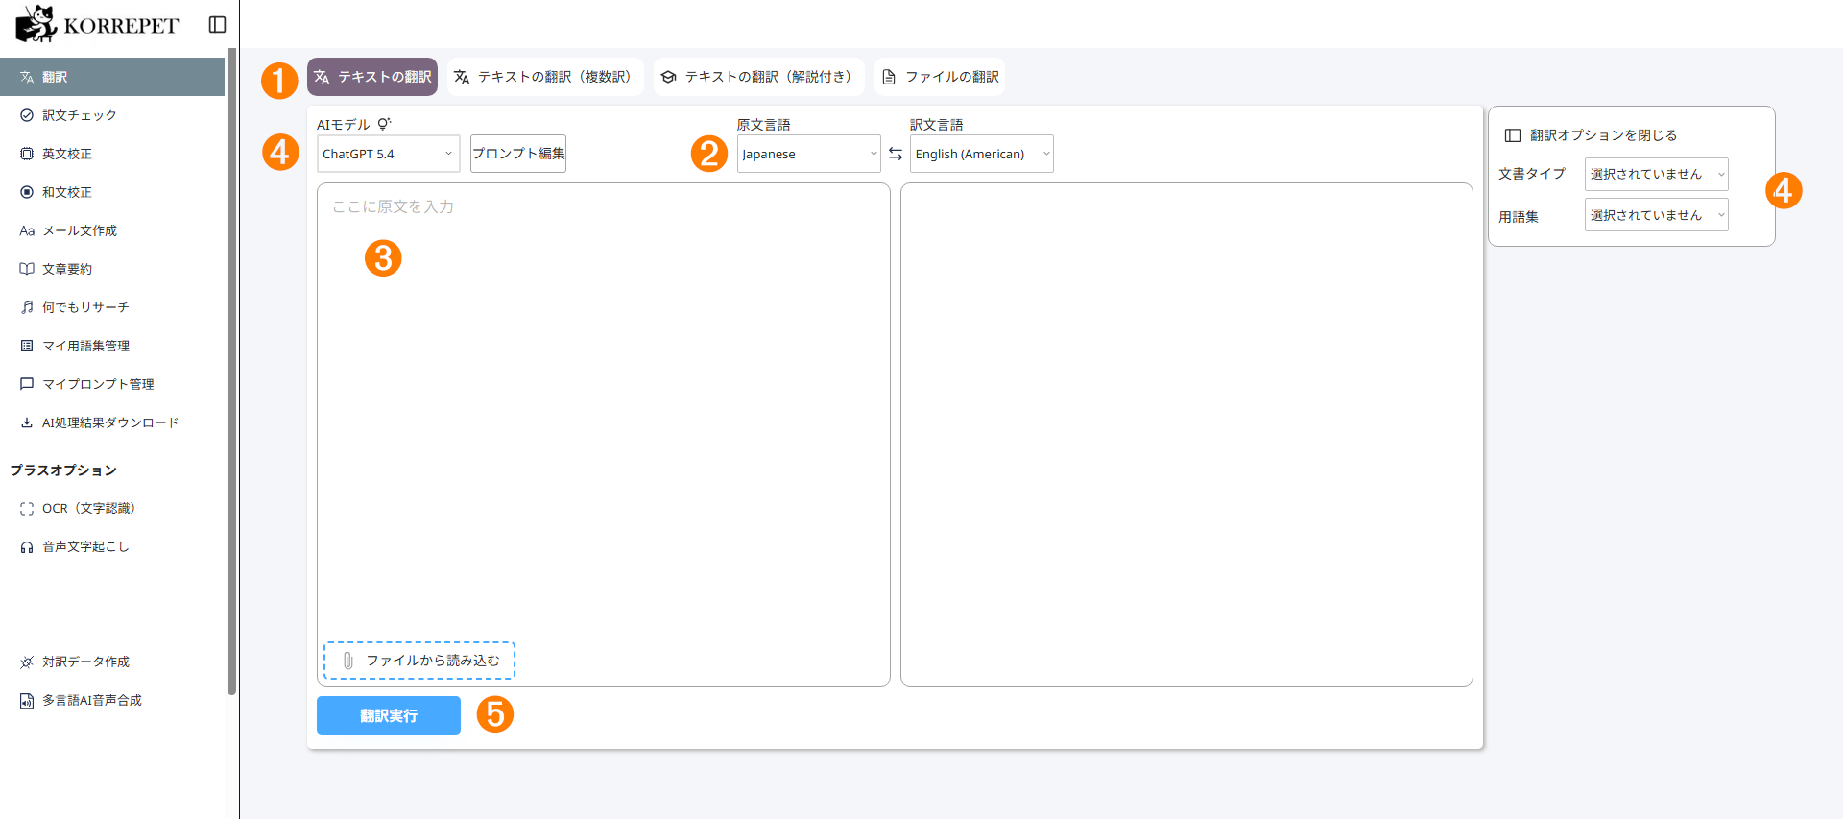Viewport: 1844px width, 819px height.
Task: Select the テキストの翻訳 tab
Action: click(372, 77)
